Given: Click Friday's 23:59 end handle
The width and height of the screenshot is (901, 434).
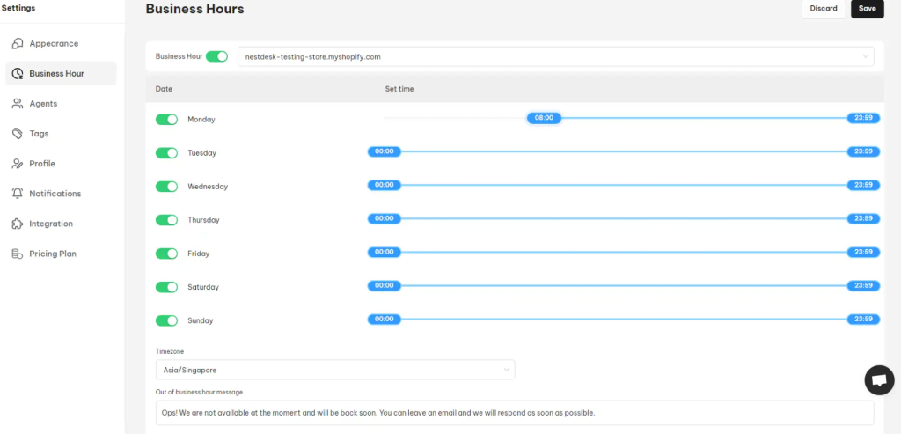Looking at the screenshot, I should click(863, 252).
